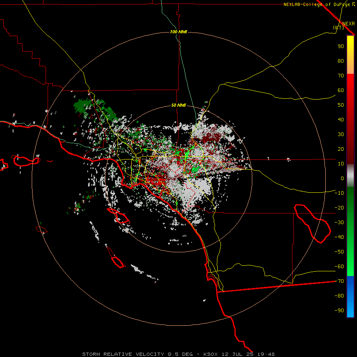The image size is (357, 357).
Task: Select the 100 NMI range ring label
Action: (x=178, y=32)
